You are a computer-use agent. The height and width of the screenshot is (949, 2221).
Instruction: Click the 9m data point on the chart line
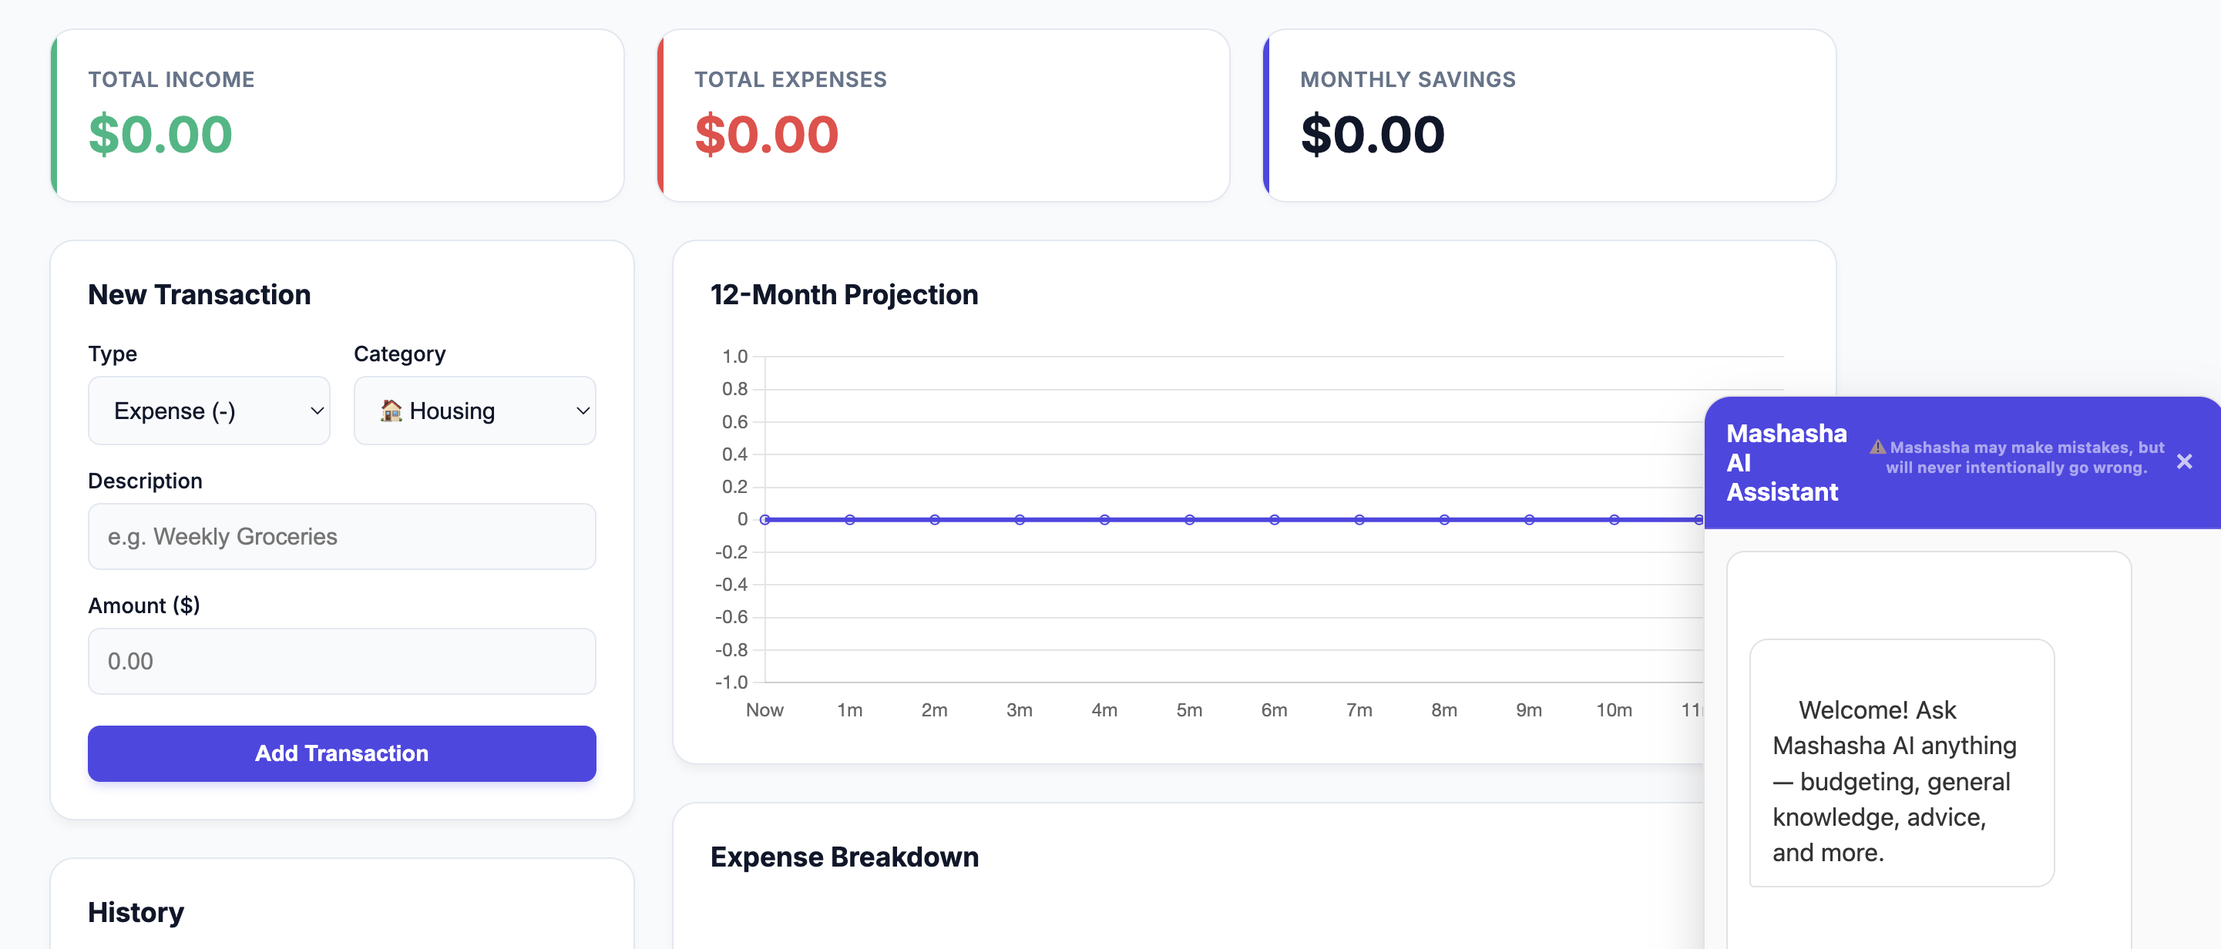(x=1530, y=520)
